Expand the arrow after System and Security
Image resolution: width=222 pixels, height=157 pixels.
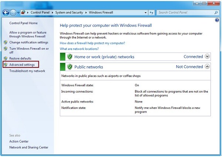pyautogui.click(x=86, y=13)
